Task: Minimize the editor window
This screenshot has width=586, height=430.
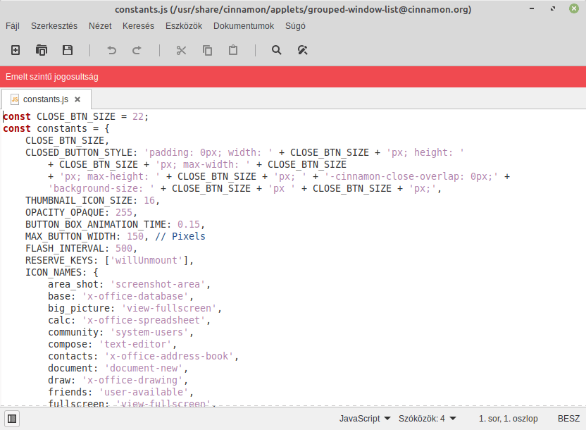Action: 532,8
